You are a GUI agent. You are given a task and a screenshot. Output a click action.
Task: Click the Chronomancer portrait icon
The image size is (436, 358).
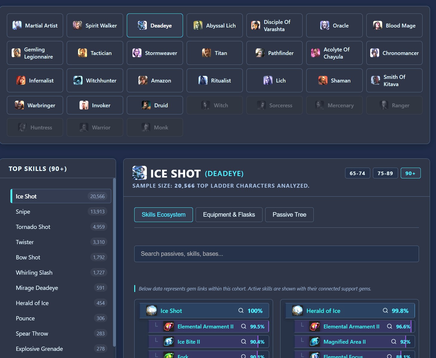tap(375, 53)
